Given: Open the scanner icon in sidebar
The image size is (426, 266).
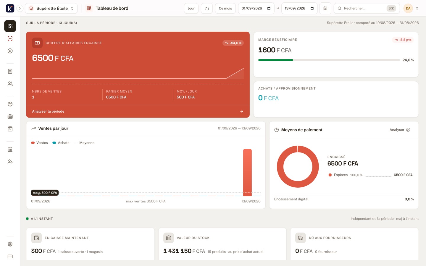Looking at the screenshot, I should click(10, 38).
